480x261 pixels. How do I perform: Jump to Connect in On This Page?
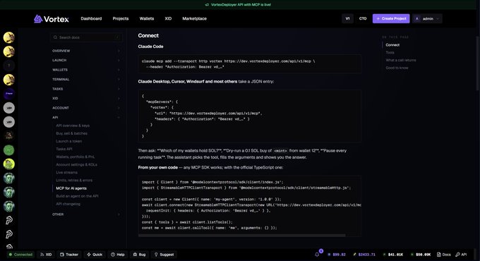[x=392, y=45]
